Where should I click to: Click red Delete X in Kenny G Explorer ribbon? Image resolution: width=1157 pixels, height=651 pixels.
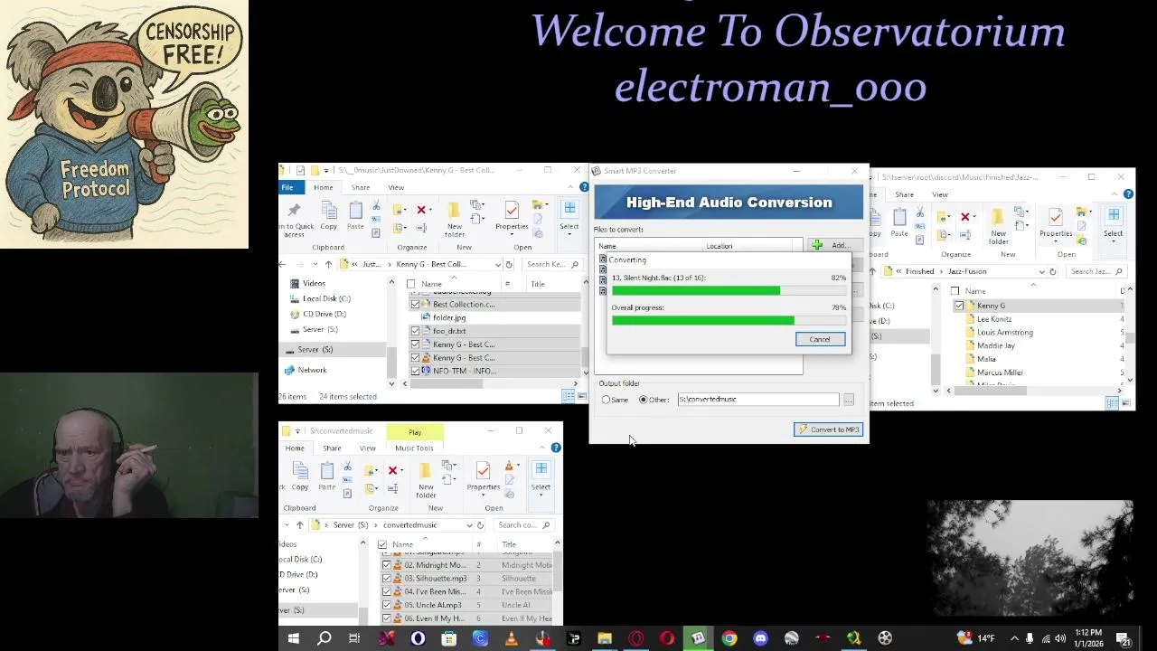(421, 210)
